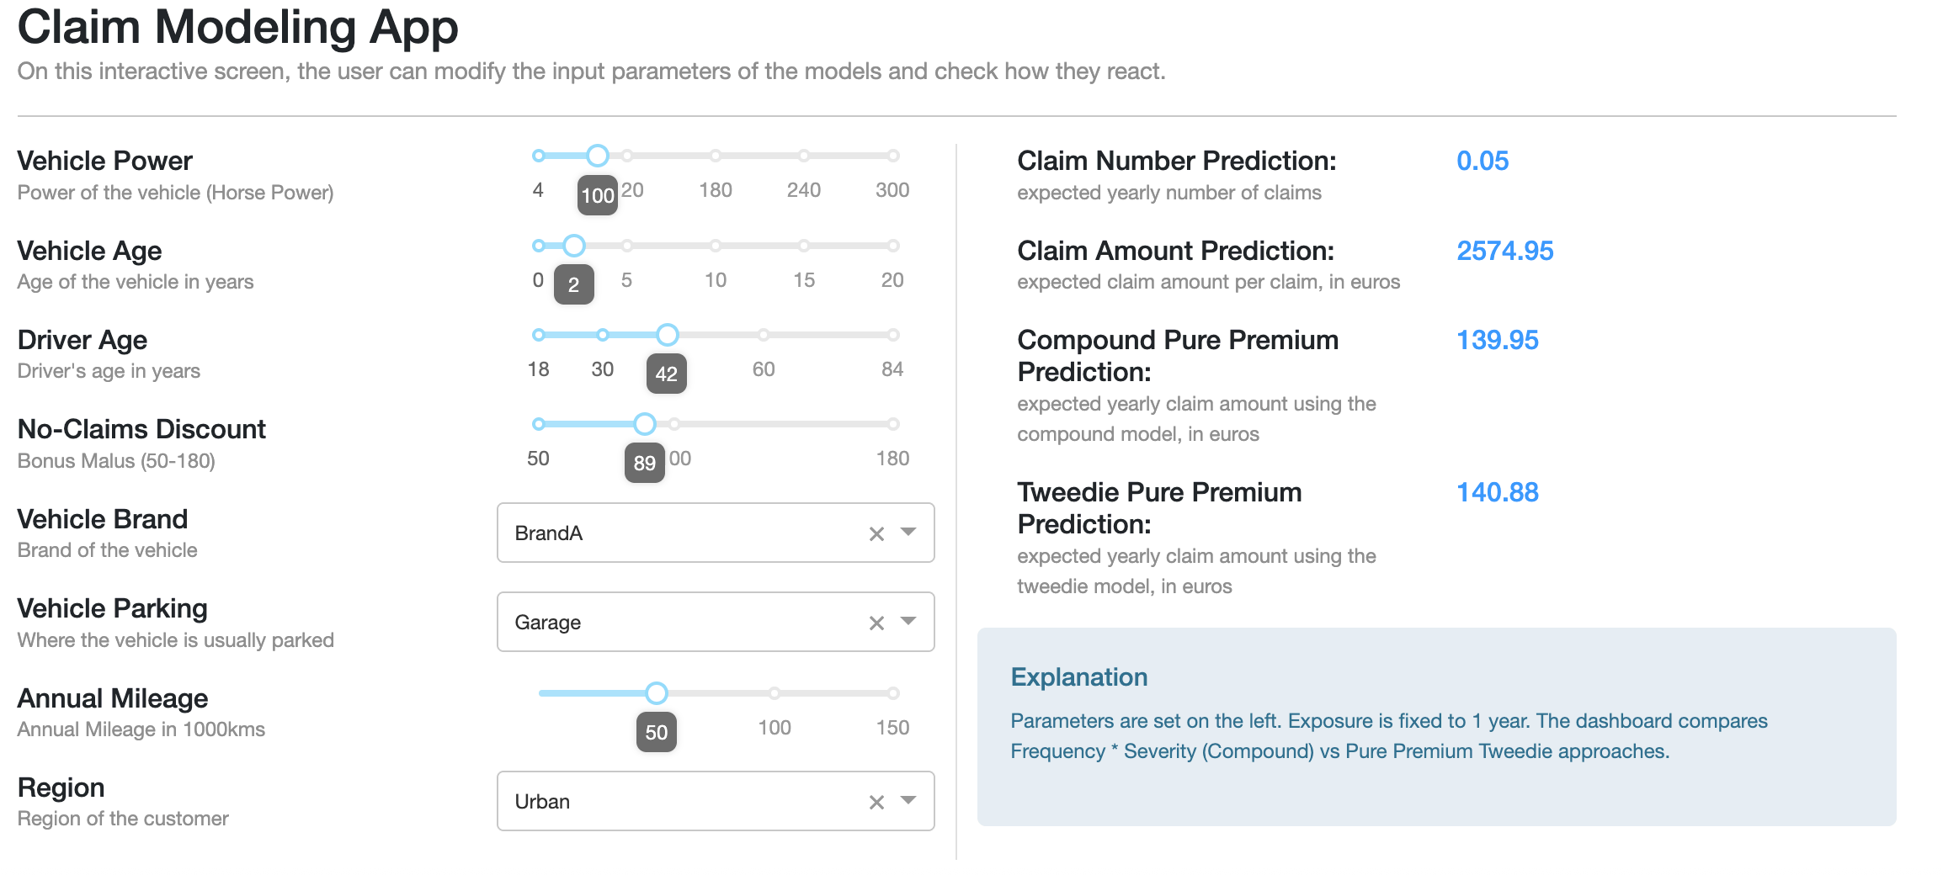Click the Claim Amount Prediction value 2574.95

1507,251
